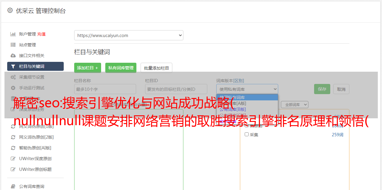This screenshot has height=190, width=382.
Task: Click the edit icon for UWriter原创标题
Action: [13, 169]
